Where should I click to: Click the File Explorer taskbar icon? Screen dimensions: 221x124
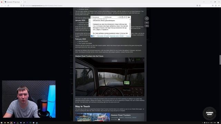click(8, 123)
